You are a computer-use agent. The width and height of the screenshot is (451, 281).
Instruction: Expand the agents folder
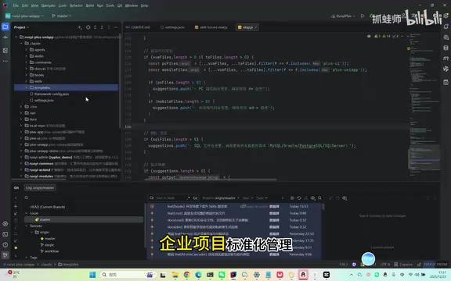pyautogui.click(x=26, y=50)
